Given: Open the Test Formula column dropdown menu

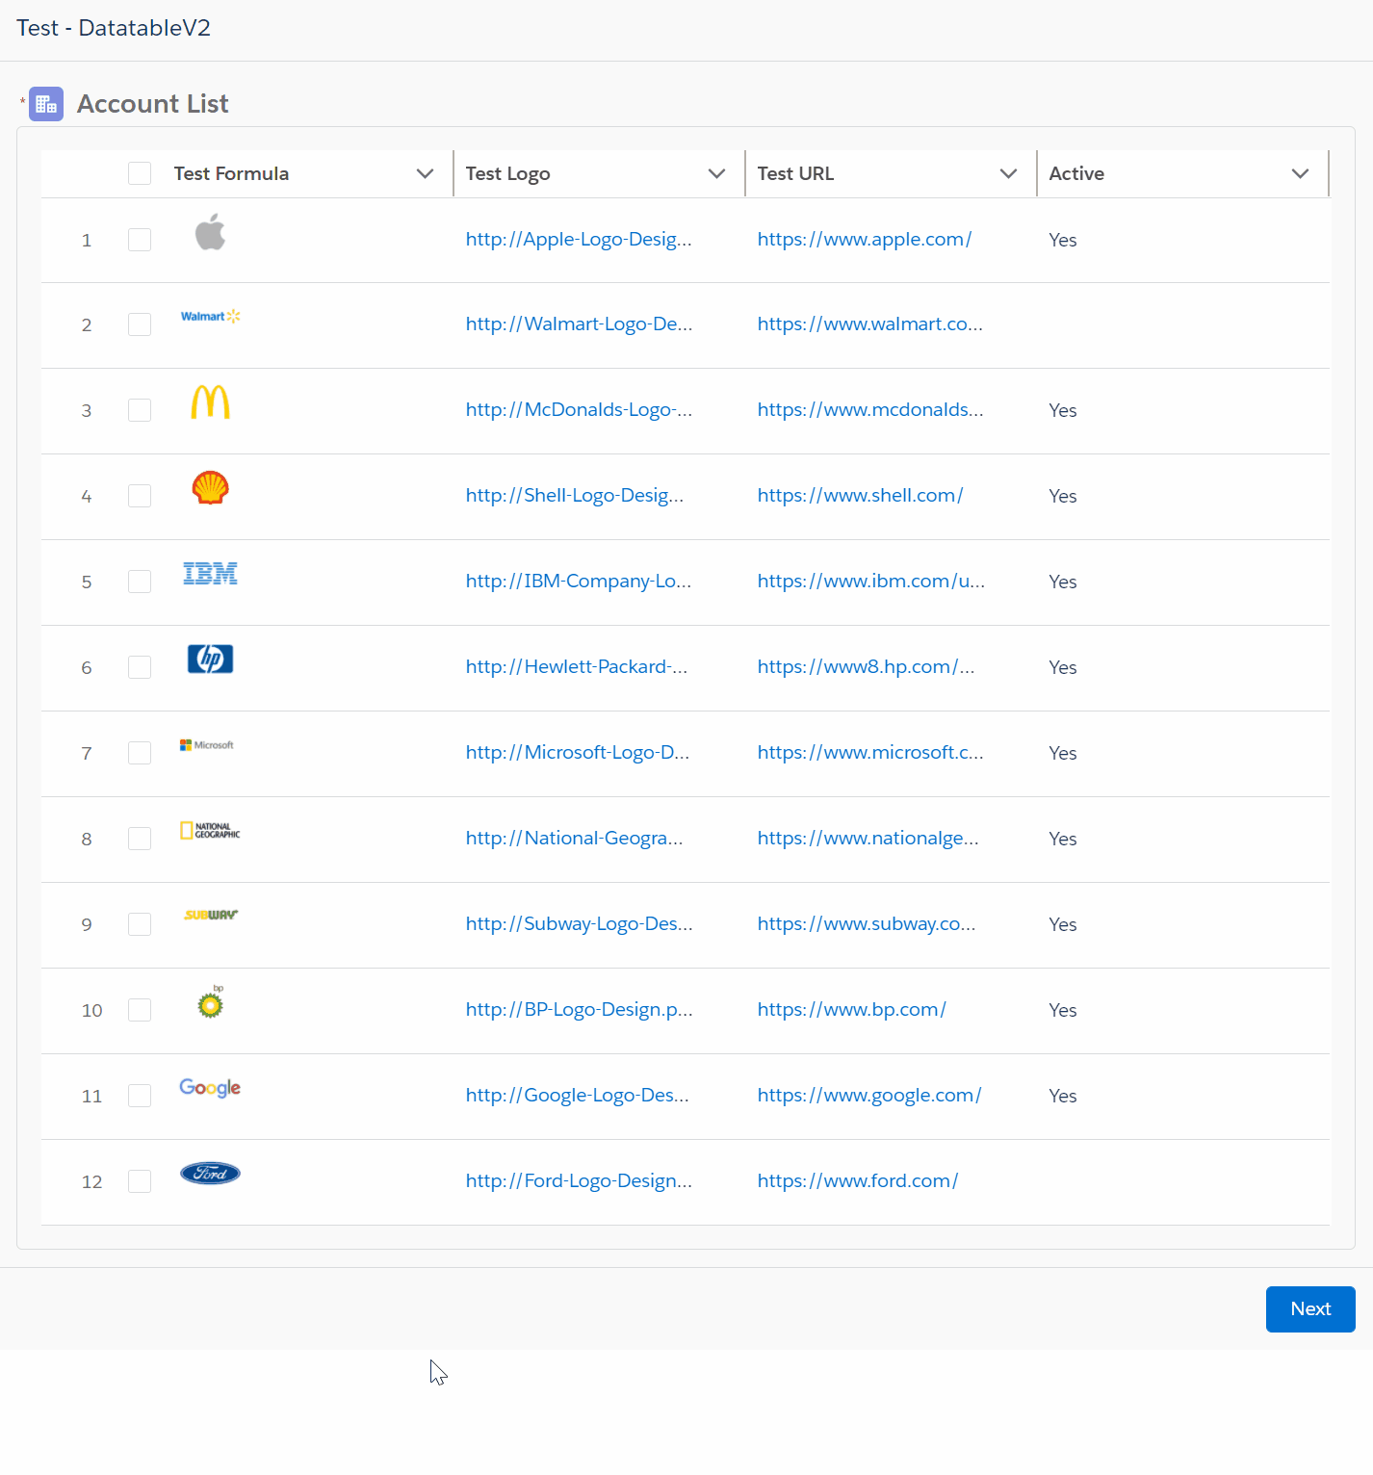Looking at the screenshot, I should pos(425,173).
